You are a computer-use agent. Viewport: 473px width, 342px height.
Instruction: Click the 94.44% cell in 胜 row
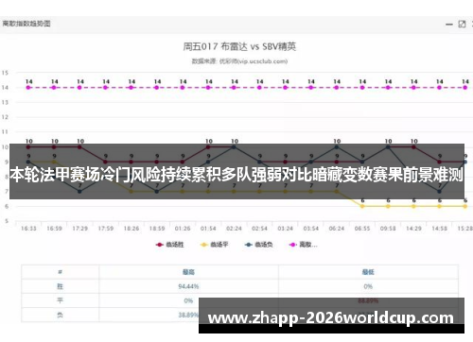pyautogui.click(x=188, y=286)
